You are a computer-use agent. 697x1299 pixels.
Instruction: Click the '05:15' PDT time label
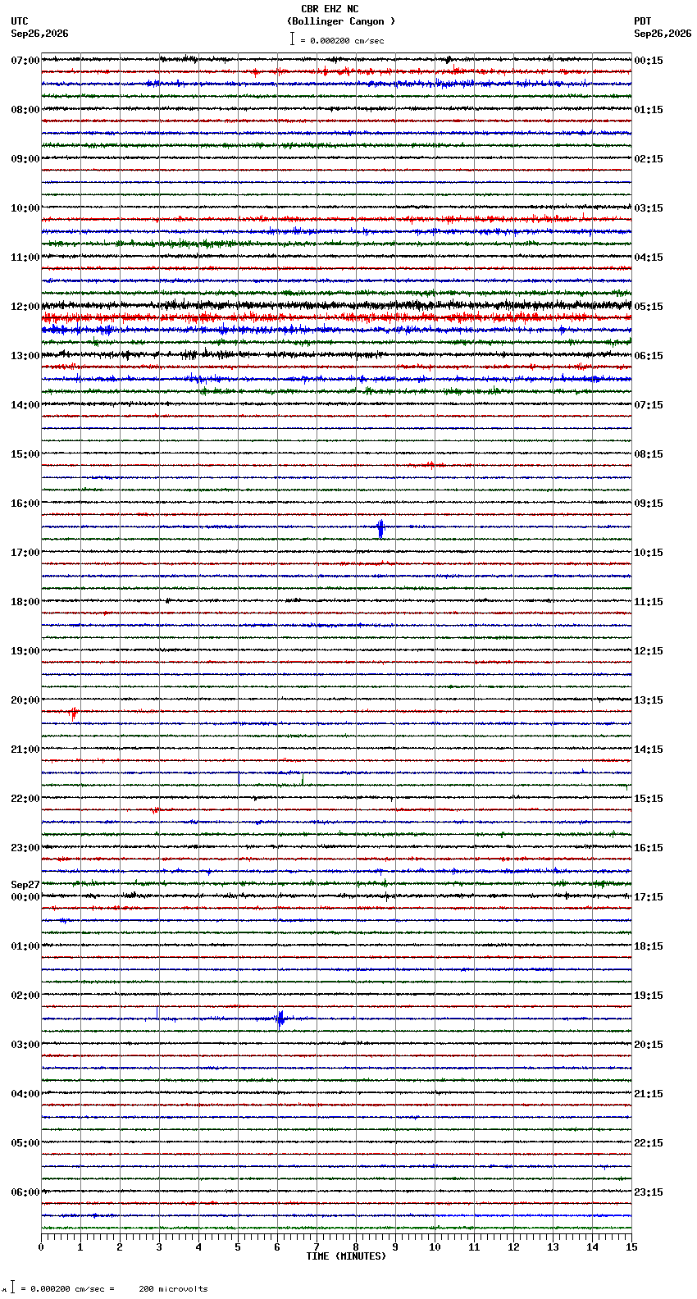[649, 307]
